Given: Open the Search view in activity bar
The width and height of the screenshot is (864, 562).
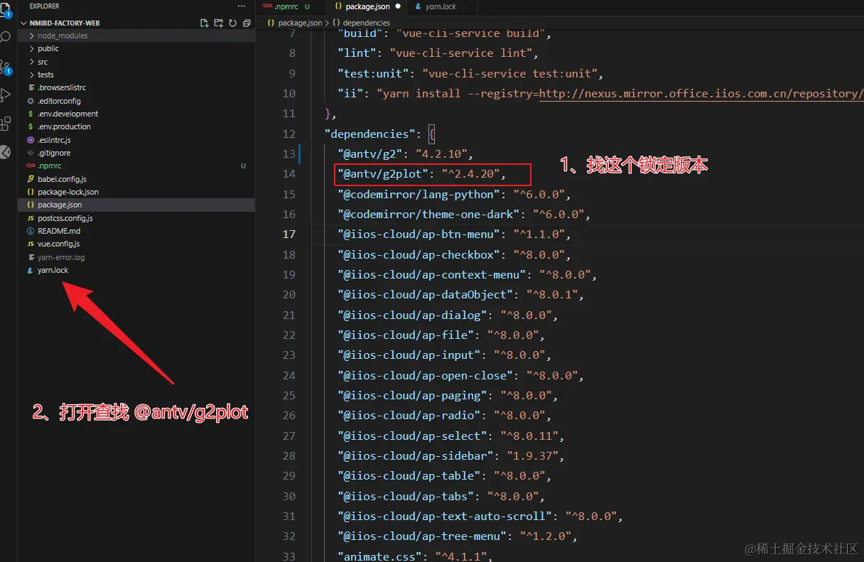Looking at the screenshot, I should [x=6, y=38].
